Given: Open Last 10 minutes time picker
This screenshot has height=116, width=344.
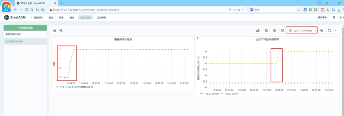Looking at the screenshot, I should click(x=302, y=31).
